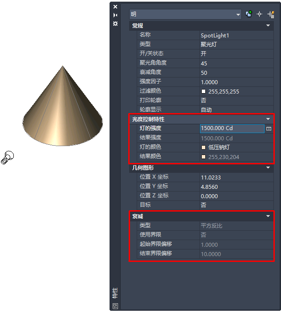Click the Select Objects crosshair icon
This screenshot has height=314, width=281.
(259, 14)
